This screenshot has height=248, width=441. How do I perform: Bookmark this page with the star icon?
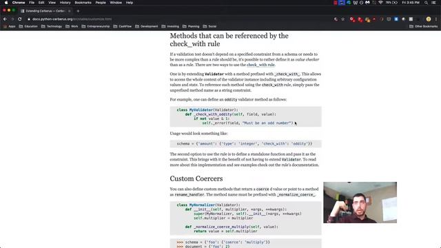click(x=343, y=19)
